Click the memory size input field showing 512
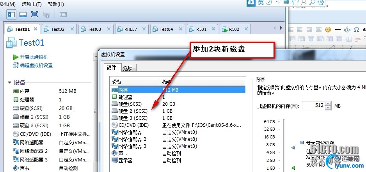 (313, 105)
